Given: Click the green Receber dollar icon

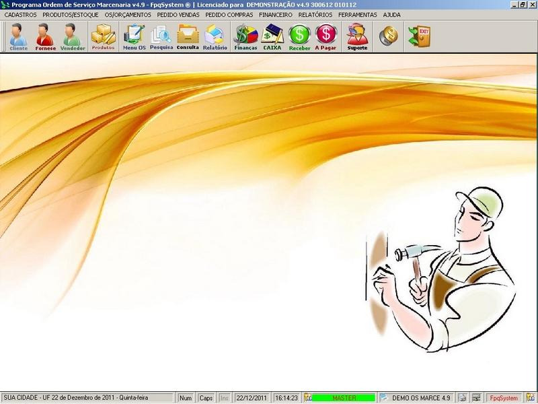Looking at the screenshot, I should [299, 36].
